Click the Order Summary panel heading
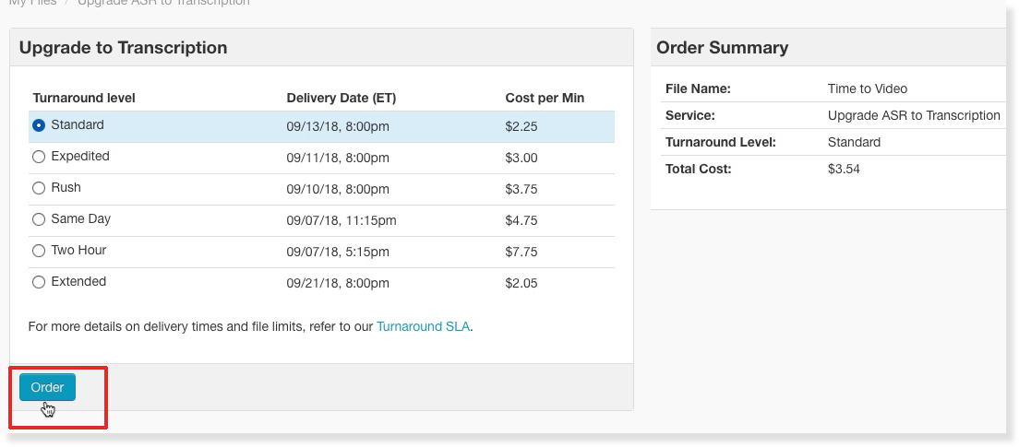The width and height of the screenshot is (1019, 447). 722,48
